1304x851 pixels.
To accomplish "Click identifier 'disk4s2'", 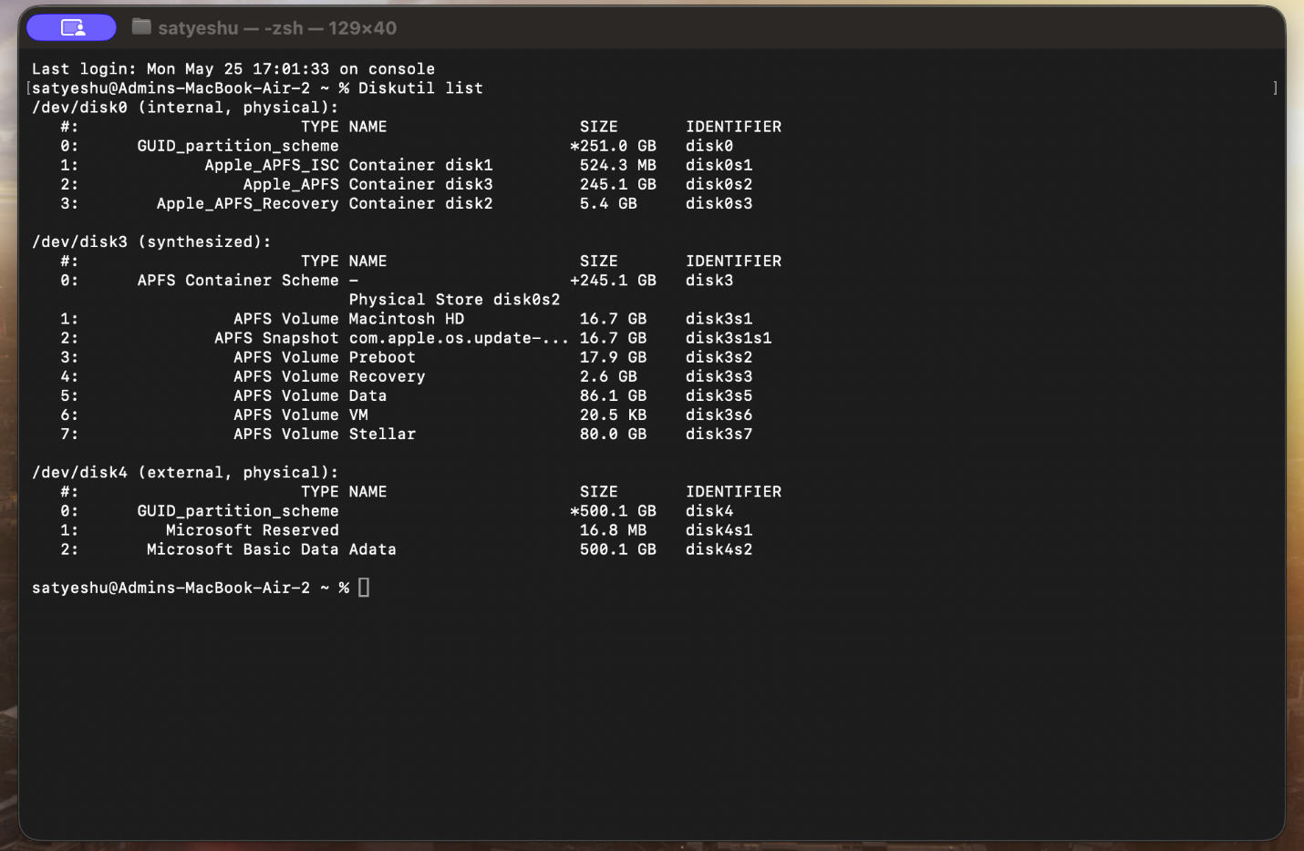I will 719,549.
